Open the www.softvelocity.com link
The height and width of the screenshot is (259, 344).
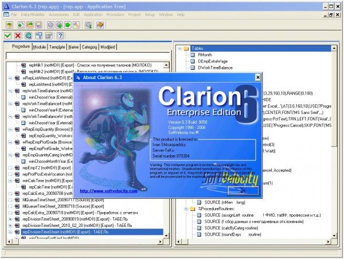pos(108,191)
